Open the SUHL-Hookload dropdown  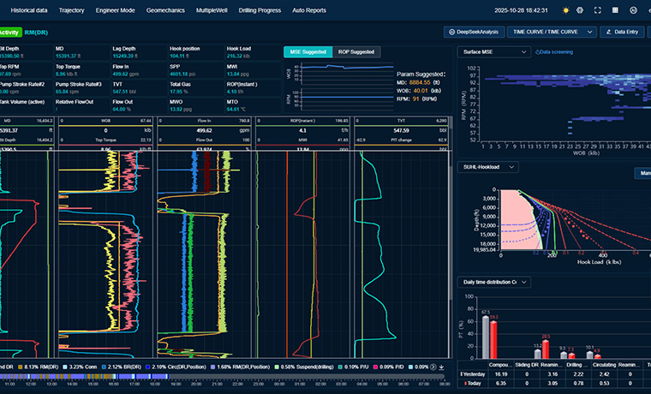[x=490, y=166]
